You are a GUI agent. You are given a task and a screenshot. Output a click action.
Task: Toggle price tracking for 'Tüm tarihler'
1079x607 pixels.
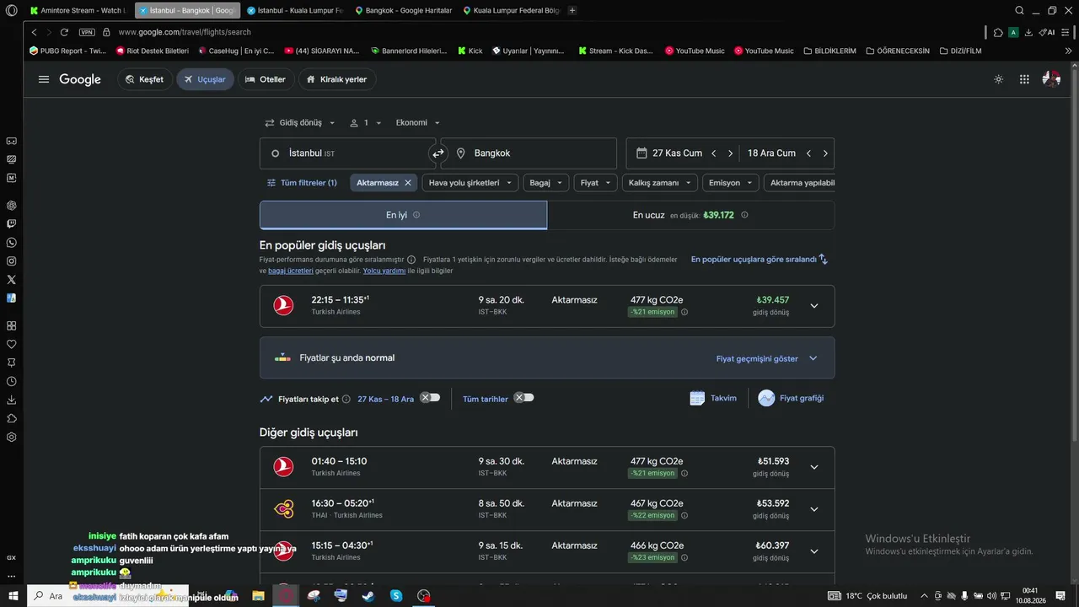[523, 398]
